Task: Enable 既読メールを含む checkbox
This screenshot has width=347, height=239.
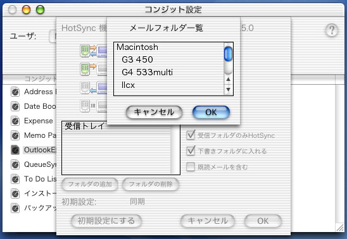Action: (191, 167)
